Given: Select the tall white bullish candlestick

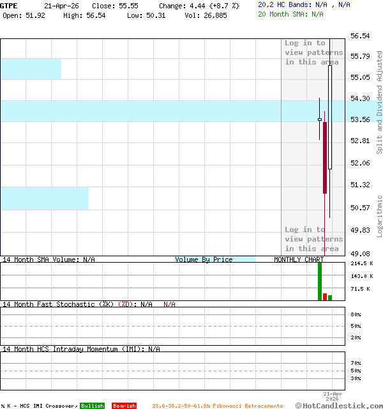Looking at the screenshot, I should click(x=330, y=118).
